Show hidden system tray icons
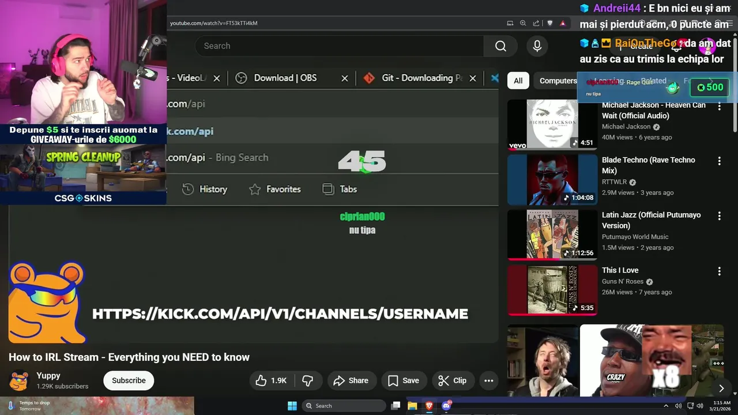 [665, 406]
